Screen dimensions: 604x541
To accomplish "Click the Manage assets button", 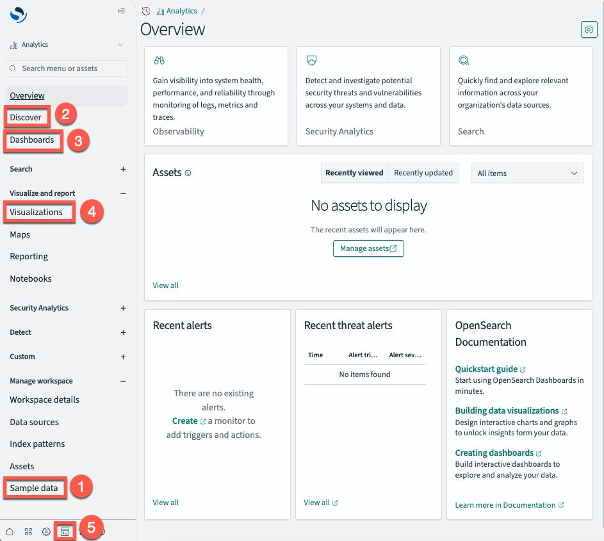I will point(368,248).
